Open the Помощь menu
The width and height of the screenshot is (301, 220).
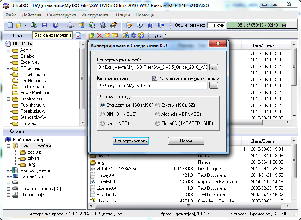point(145,15)
